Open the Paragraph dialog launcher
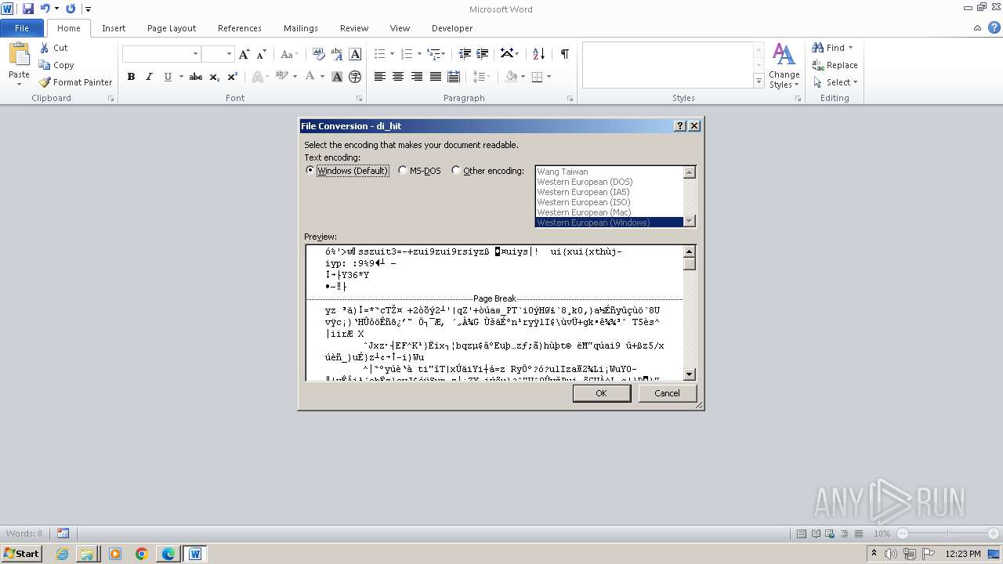Screen dimensions: 1003x564 (x=570, y=99)
